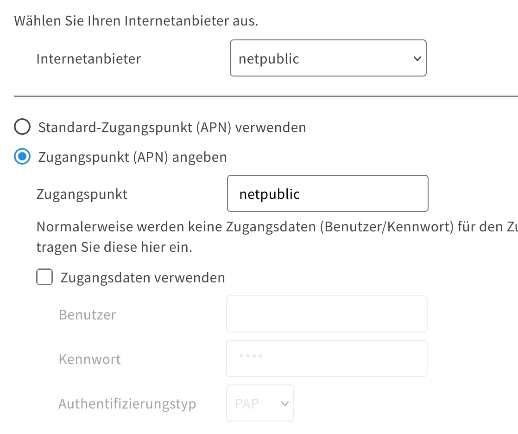This screenshot has width=518, height=434.
Task: Click into the Zugangspunkt text field
Action: pyautogui.click(x=328, y=193)
